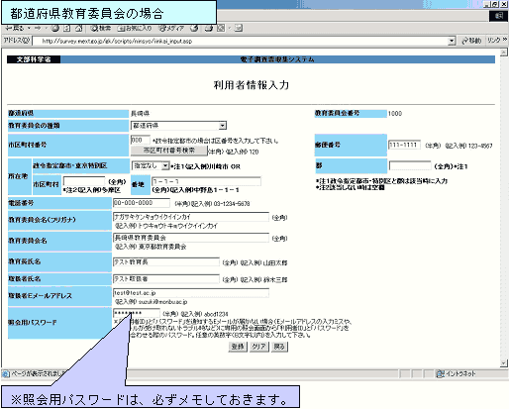Open the 教育委員会の種類 dropdown (都道府県)
The height and width of the screenshot is (409, 509).
tap(178, 126)
